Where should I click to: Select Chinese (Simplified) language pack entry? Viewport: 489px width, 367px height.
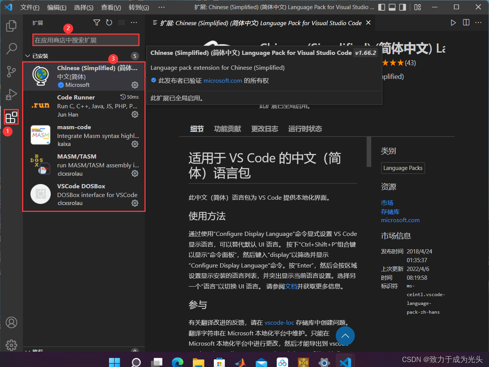click(84, 76)
